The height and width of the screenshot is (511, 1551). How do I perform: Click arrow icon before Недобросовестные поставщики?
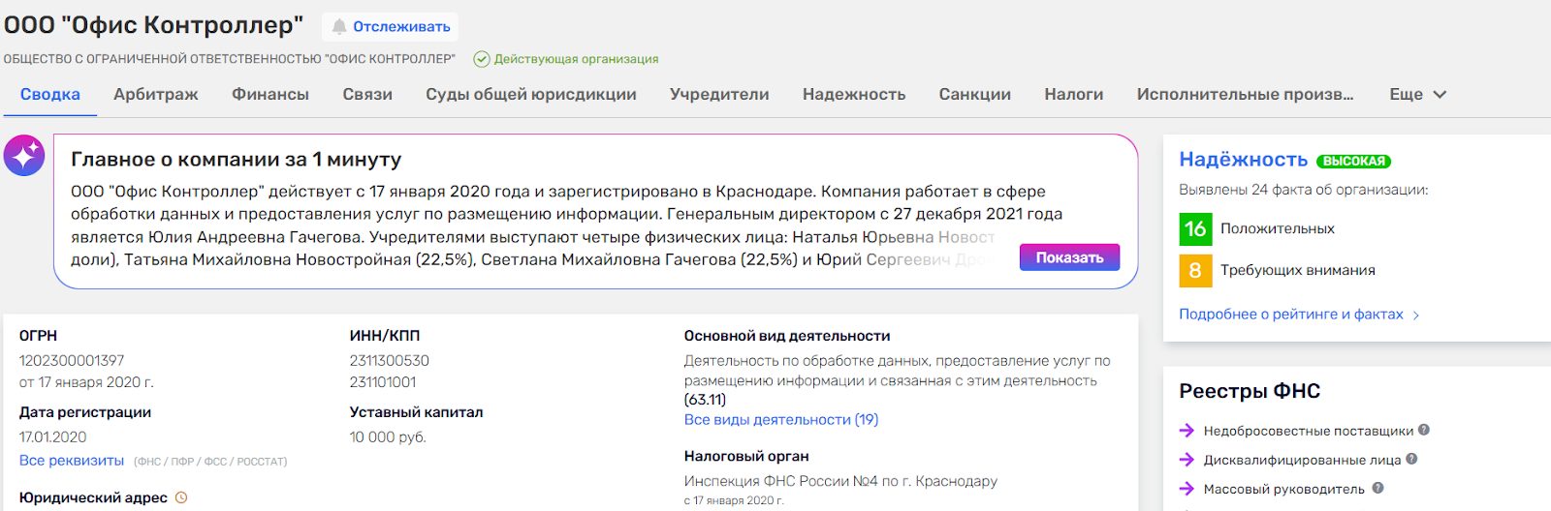1187,431
